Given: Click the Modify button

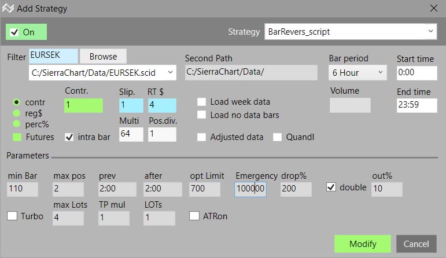Looking at the screenshot, I should (x=362, y=244).
